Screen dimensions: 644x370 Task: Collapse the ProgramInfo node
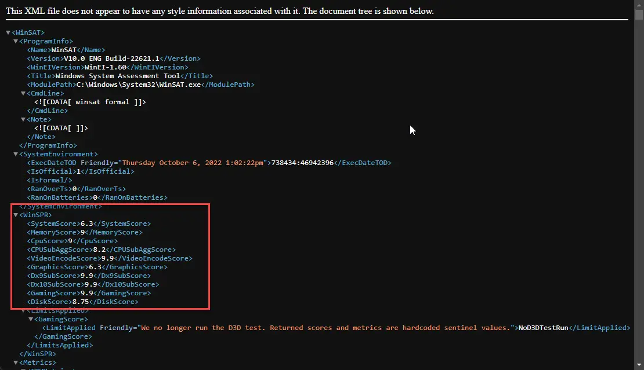pos(16,41)
